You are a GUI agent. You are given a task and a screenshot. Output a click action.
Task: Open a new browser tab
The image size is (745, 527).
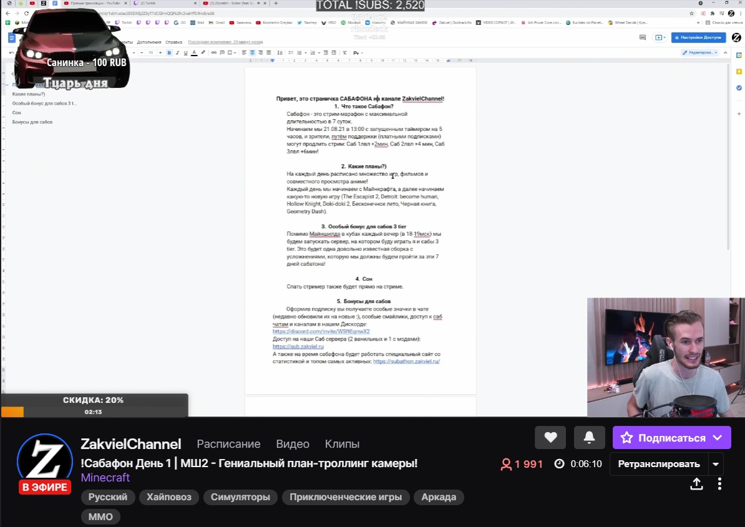click(x=276, y=3)
